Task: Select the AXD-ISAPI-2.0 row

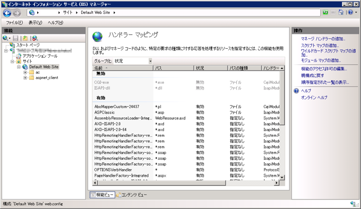Action: [x=186, y=124]
